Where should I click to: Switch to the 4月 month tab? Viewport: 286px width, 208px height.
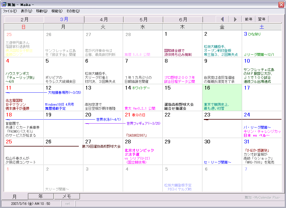104,20
